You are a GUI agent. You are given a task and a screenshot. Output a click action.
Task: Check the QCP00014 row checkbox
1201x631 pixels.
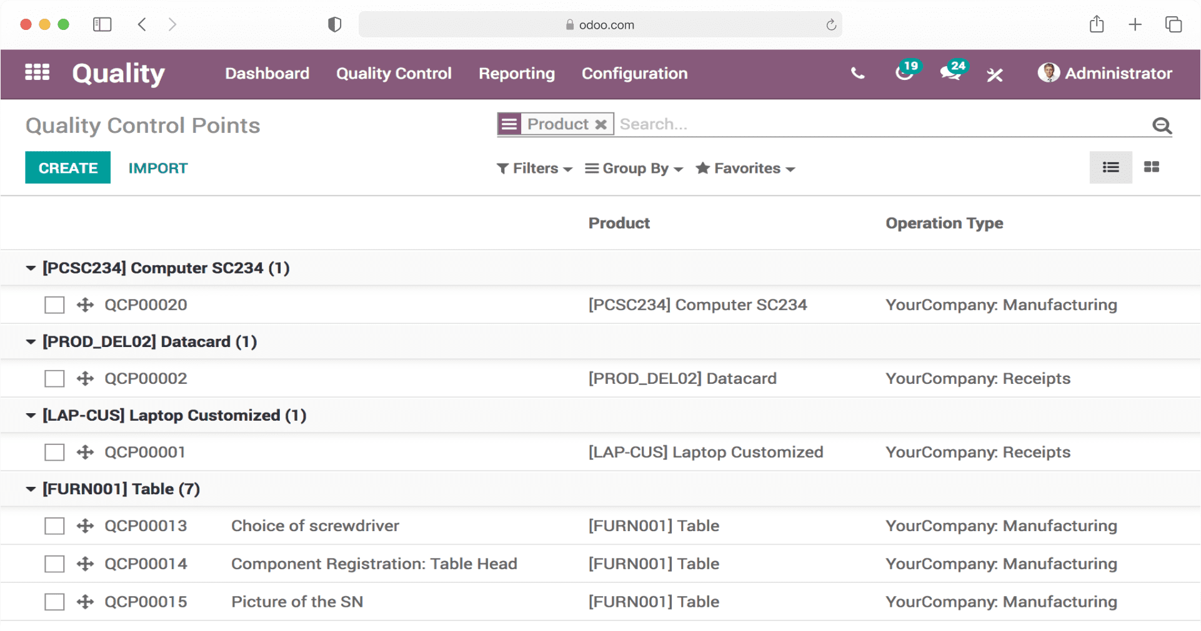click(54, 564)
